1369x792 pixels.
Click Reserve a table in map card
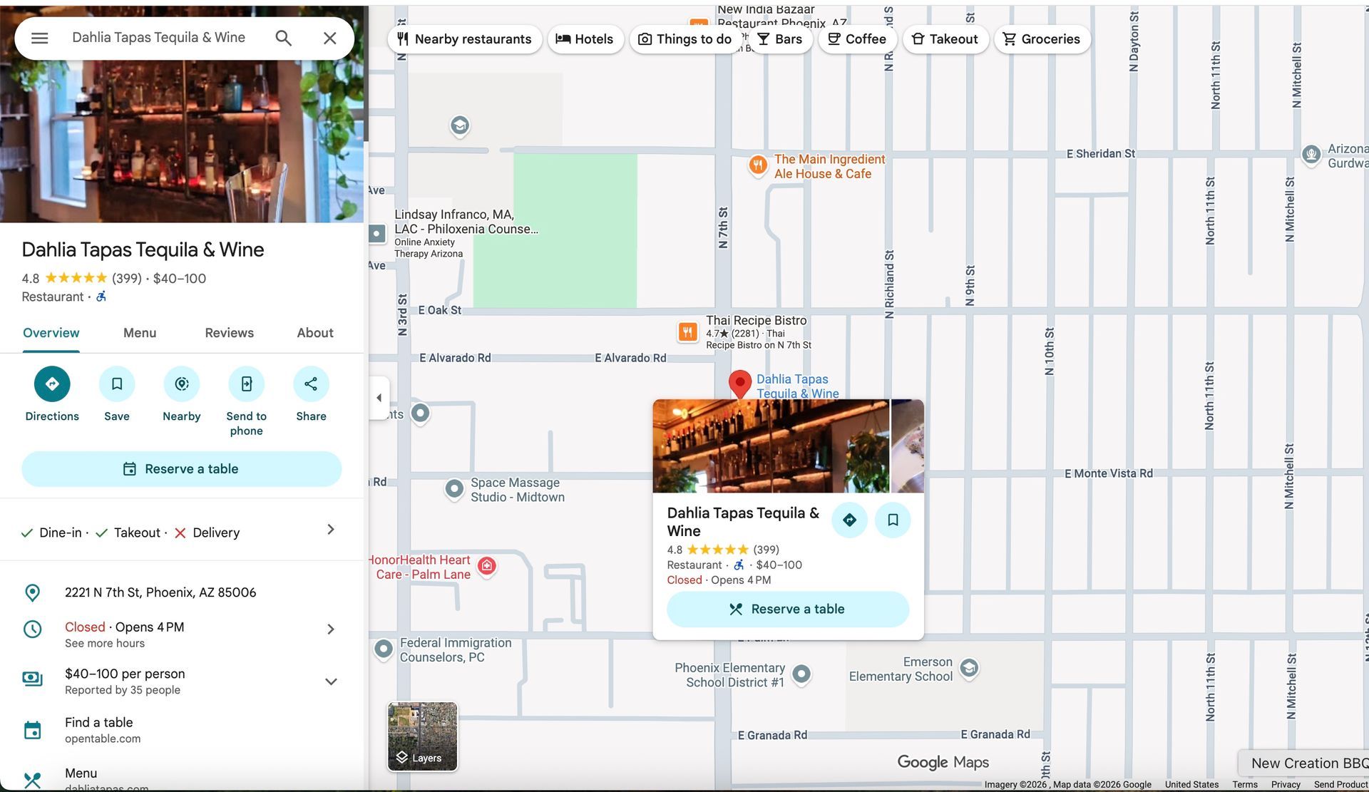coord(788,610)
